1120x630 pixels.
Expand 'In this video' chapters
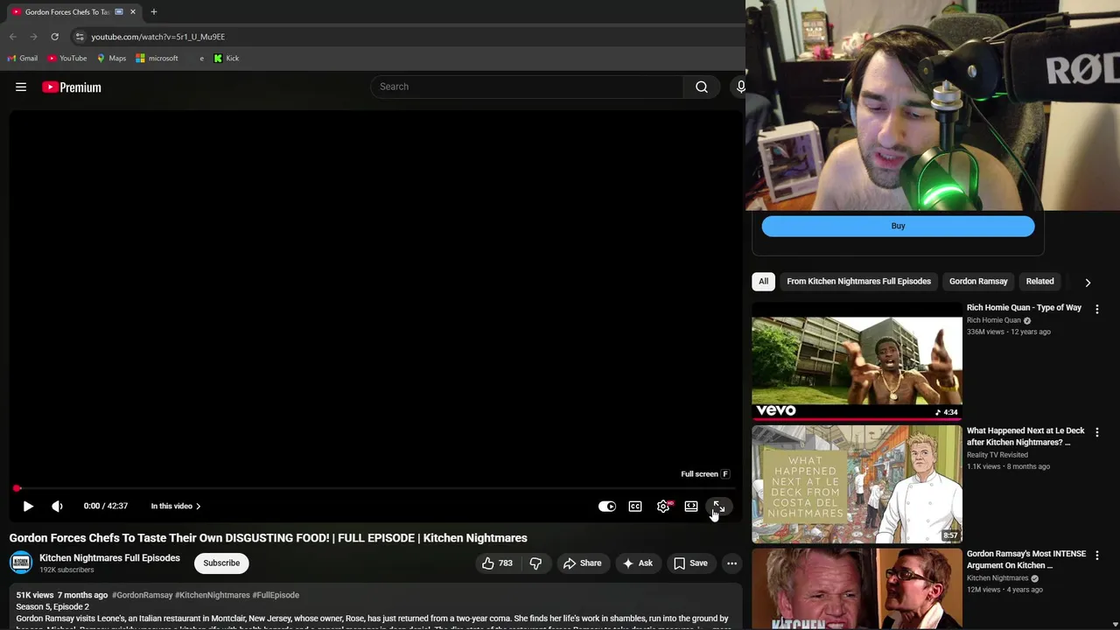tap(176, 506)
